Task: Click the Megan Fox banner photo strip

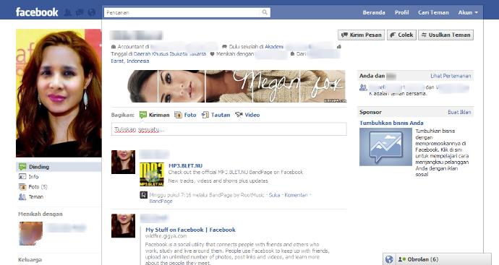Action: (236, 87)
